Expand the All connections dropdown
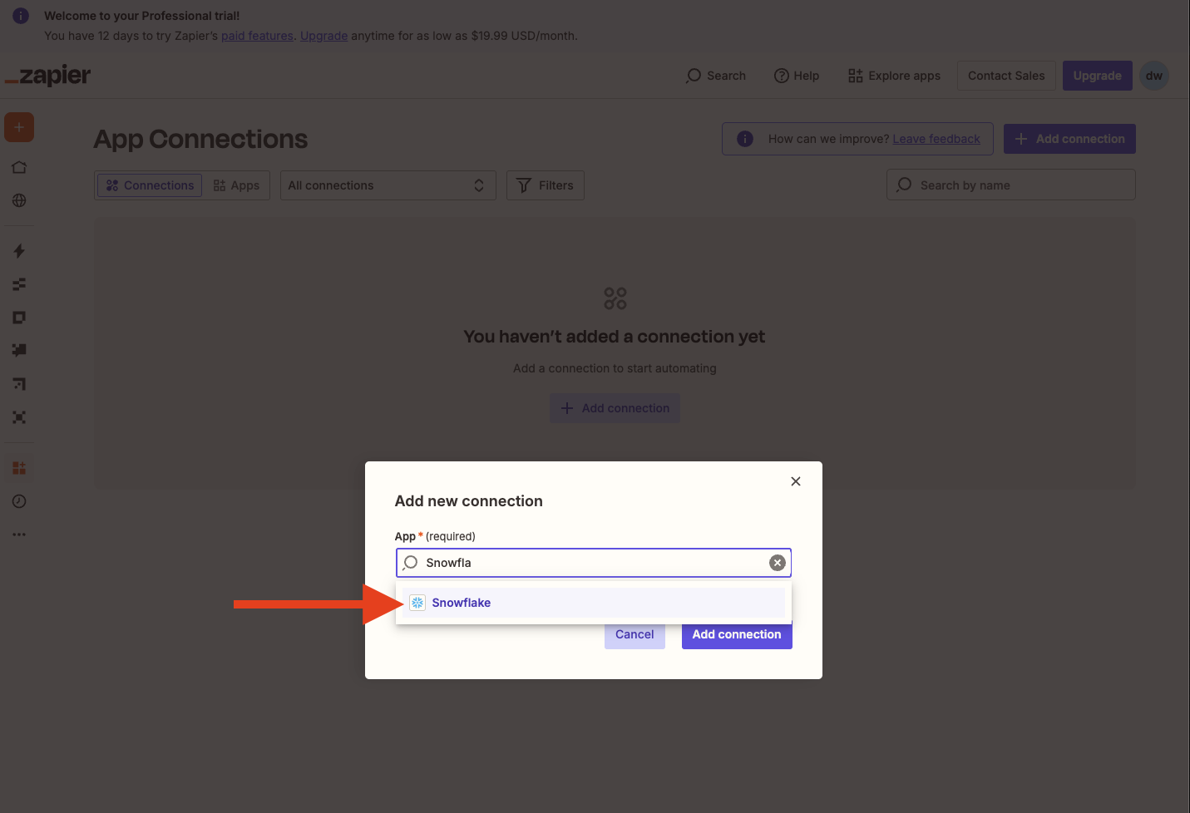The image size is (1190, 813). pos(388,185)
